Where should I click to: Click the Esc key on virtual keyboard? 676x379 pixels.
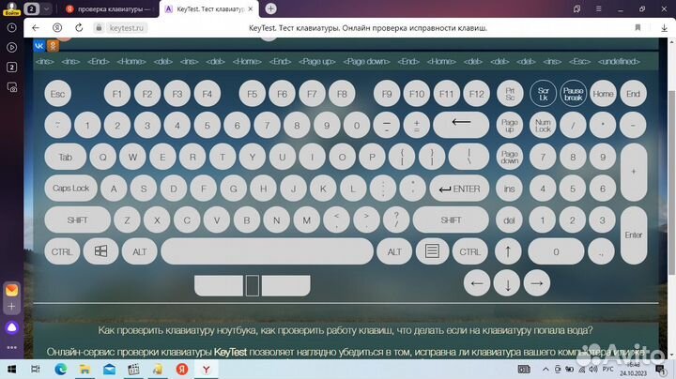(58, 94)
